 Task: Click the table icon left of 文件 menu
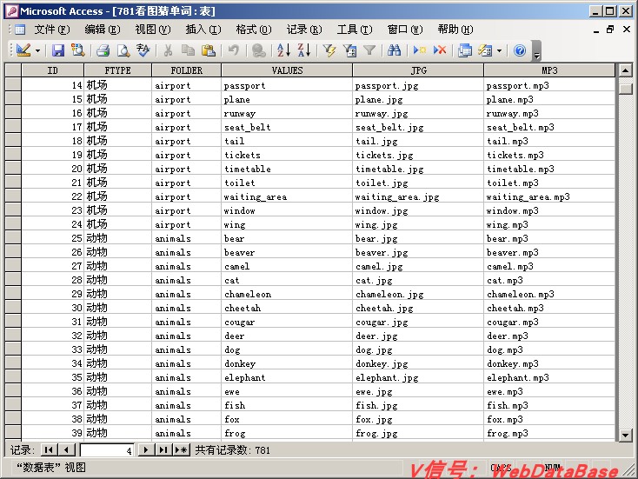click(20, 30)
